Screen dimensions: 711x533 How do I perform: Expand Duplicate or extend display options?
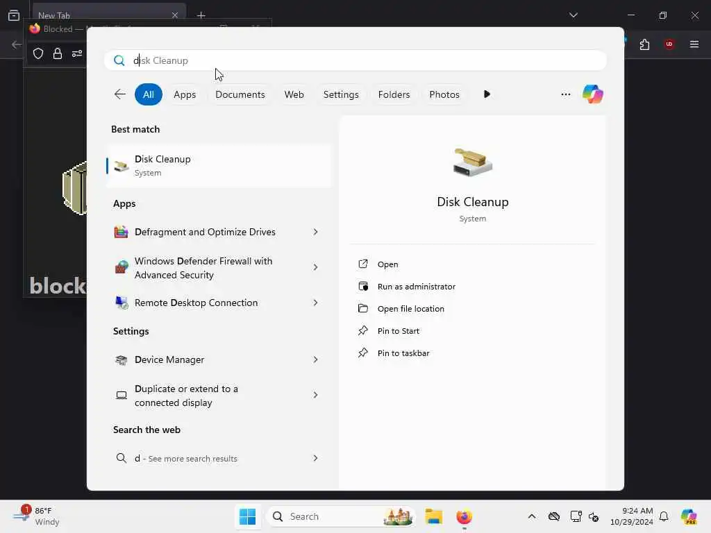316,395
